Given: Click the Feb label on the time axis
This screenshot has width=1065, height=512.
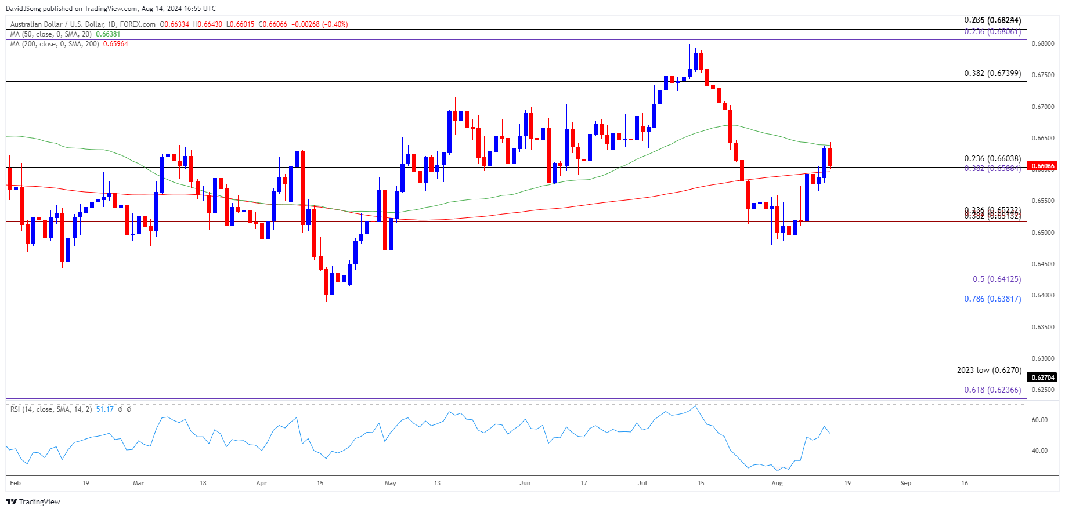Looking at the screenshot, I should click(15, 483).
